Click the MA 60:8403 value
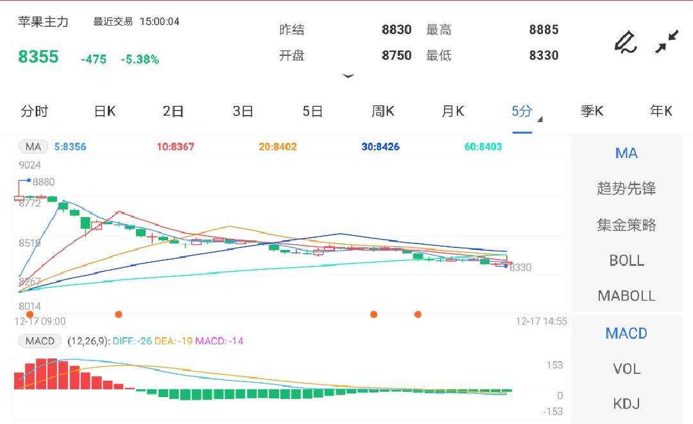Screen dimensions: 693x424 [483, 146]
